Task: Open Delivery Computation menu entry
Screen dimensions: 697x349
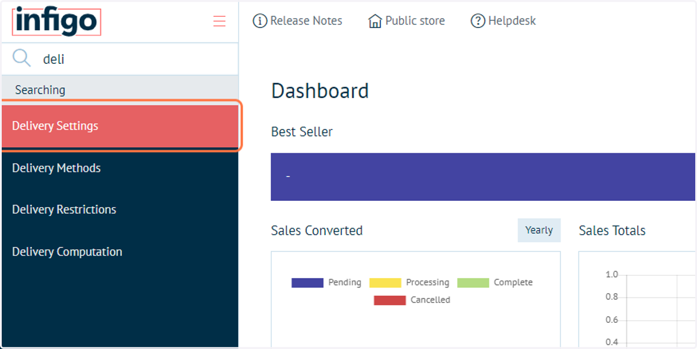Action: pos(120,252)
